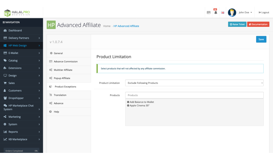Open the Product Limitation dropdown
Image resolution: width=273 pixels, height=160 pixels.
click(x=194, y=83)
